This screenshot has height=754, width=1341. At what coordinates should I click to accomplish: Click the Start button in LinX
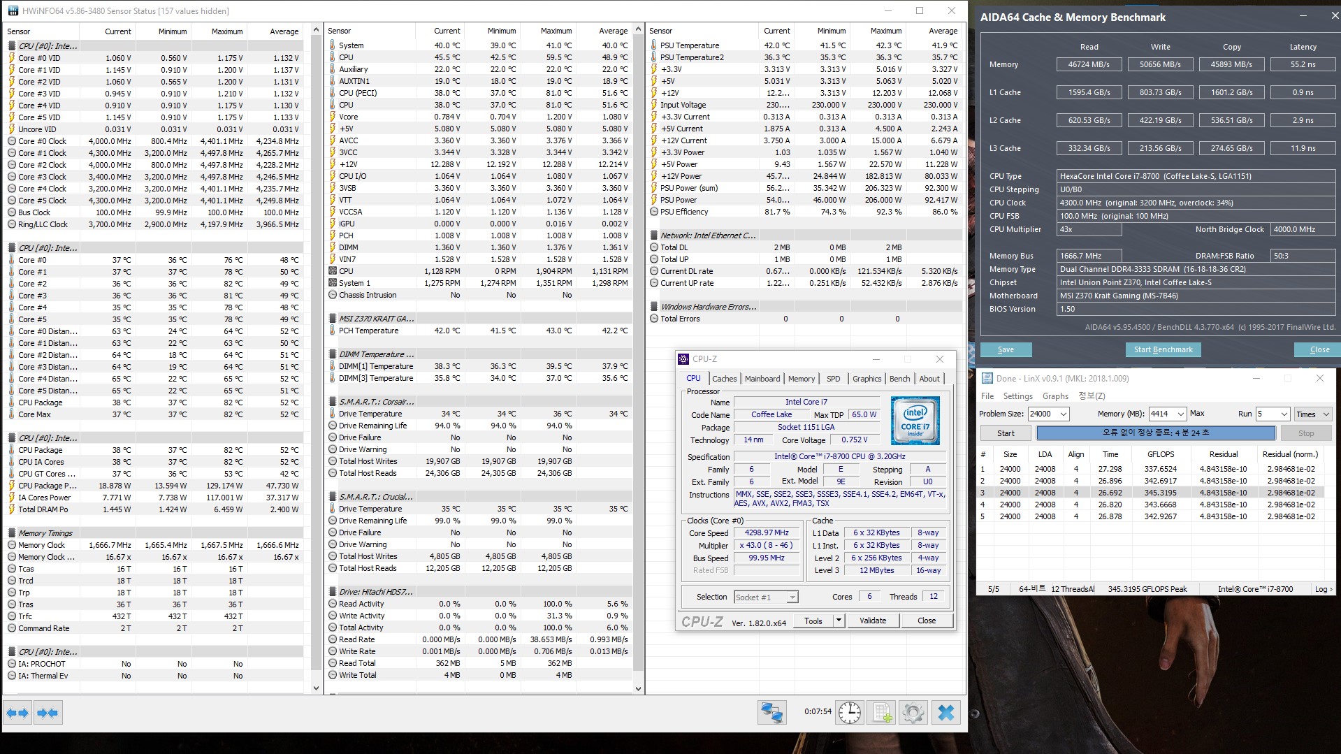point(1006,433)
